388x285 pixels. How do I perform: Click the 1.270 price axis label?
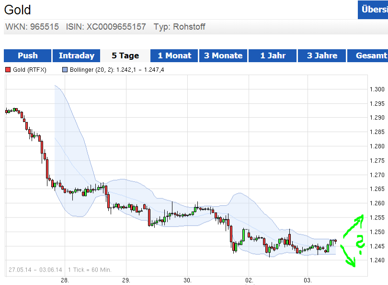[377, 175]
